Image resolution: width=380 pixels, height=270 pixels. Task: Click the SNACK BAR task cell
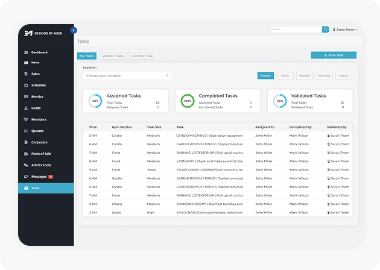(x=210, y=213)
